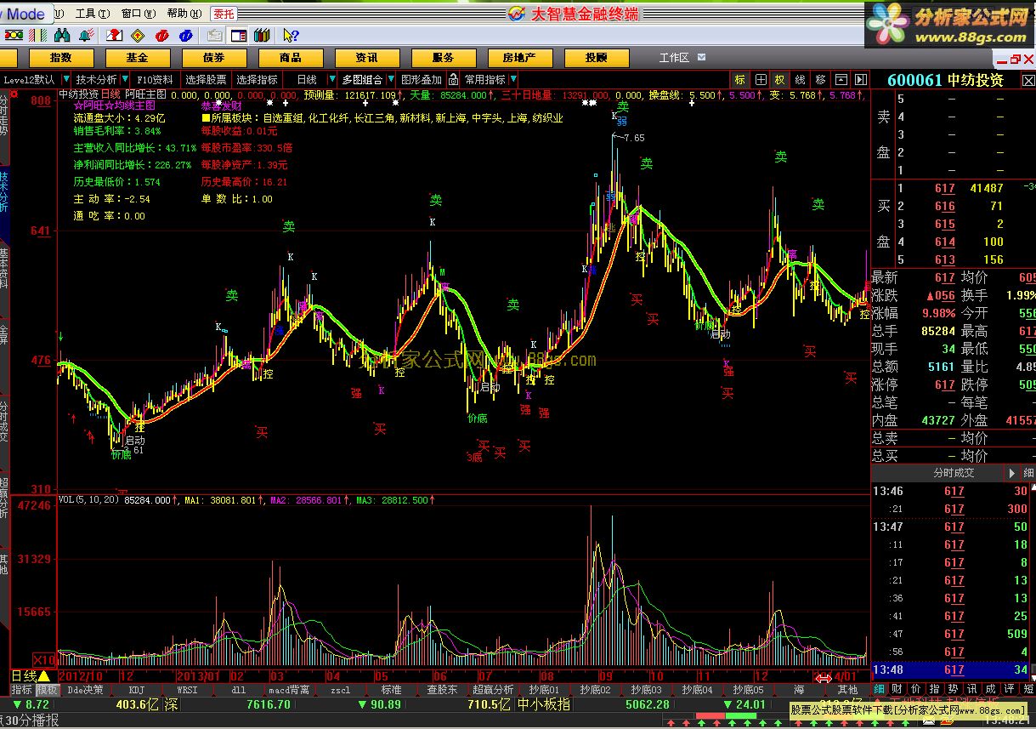Image resolution: width=1036 pixels, height=729 pixels.
Task: Select the Dde决策 indicator tab
Action: coord(86,689)
